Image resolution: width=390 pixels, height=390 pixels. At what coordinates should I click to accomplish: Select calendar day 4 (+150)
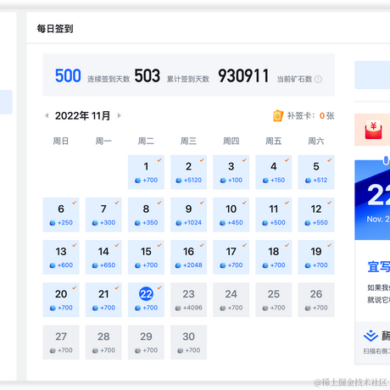[x=274, y=172]
